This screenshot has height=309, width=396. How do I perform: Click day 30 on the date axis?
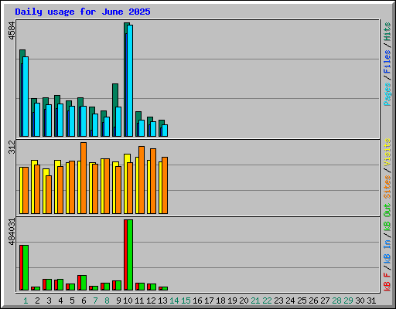click(360, 301)
